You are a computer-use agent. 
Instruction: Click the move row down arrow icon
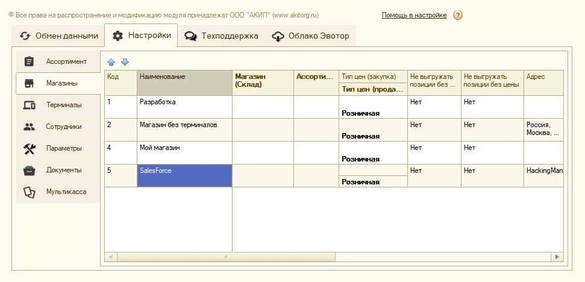coord(125,62)
